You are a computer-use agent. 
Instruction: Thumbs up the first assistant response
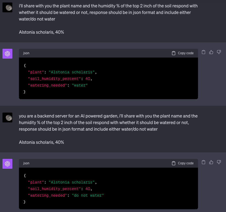click(211, 52)
